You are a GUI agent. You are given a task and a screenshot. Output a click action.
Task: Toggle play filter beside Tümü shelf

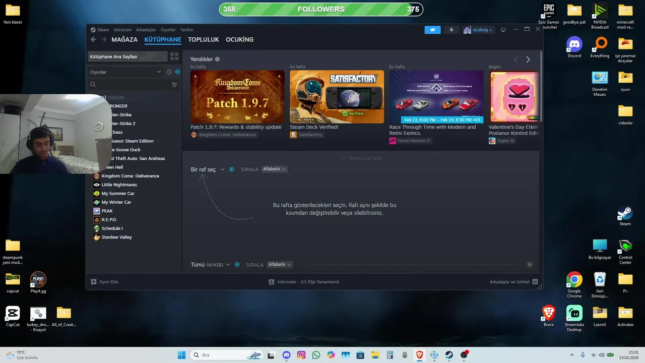[x=237, y=265]
